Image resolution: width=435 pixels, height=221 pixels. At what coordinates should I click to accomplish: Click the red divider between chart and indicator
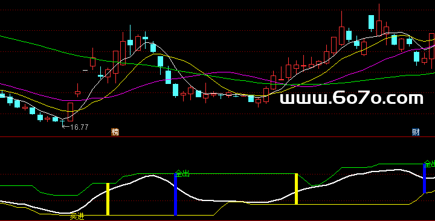click(217, 136)
